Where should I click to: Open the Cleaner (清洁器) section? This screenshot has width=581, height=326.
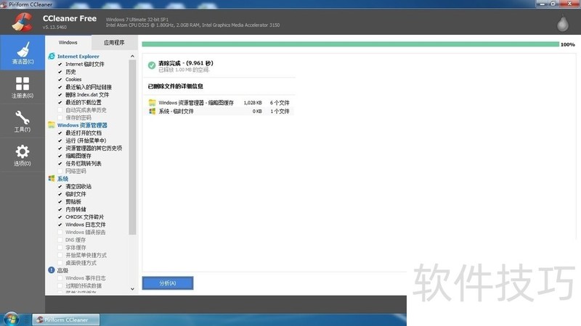[x=23, y=52]
